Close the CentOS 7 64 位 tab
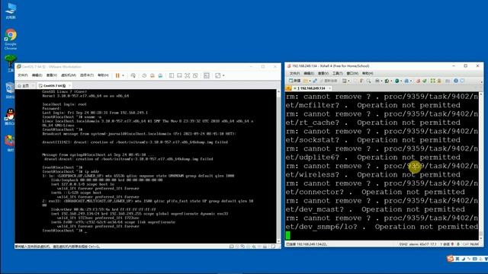Image resolution: width=488 pixels, height=274 pixels. [69, 85]
